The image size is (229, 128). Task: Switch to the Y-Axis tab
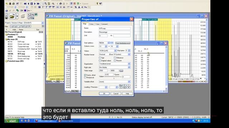click(97, 24)
